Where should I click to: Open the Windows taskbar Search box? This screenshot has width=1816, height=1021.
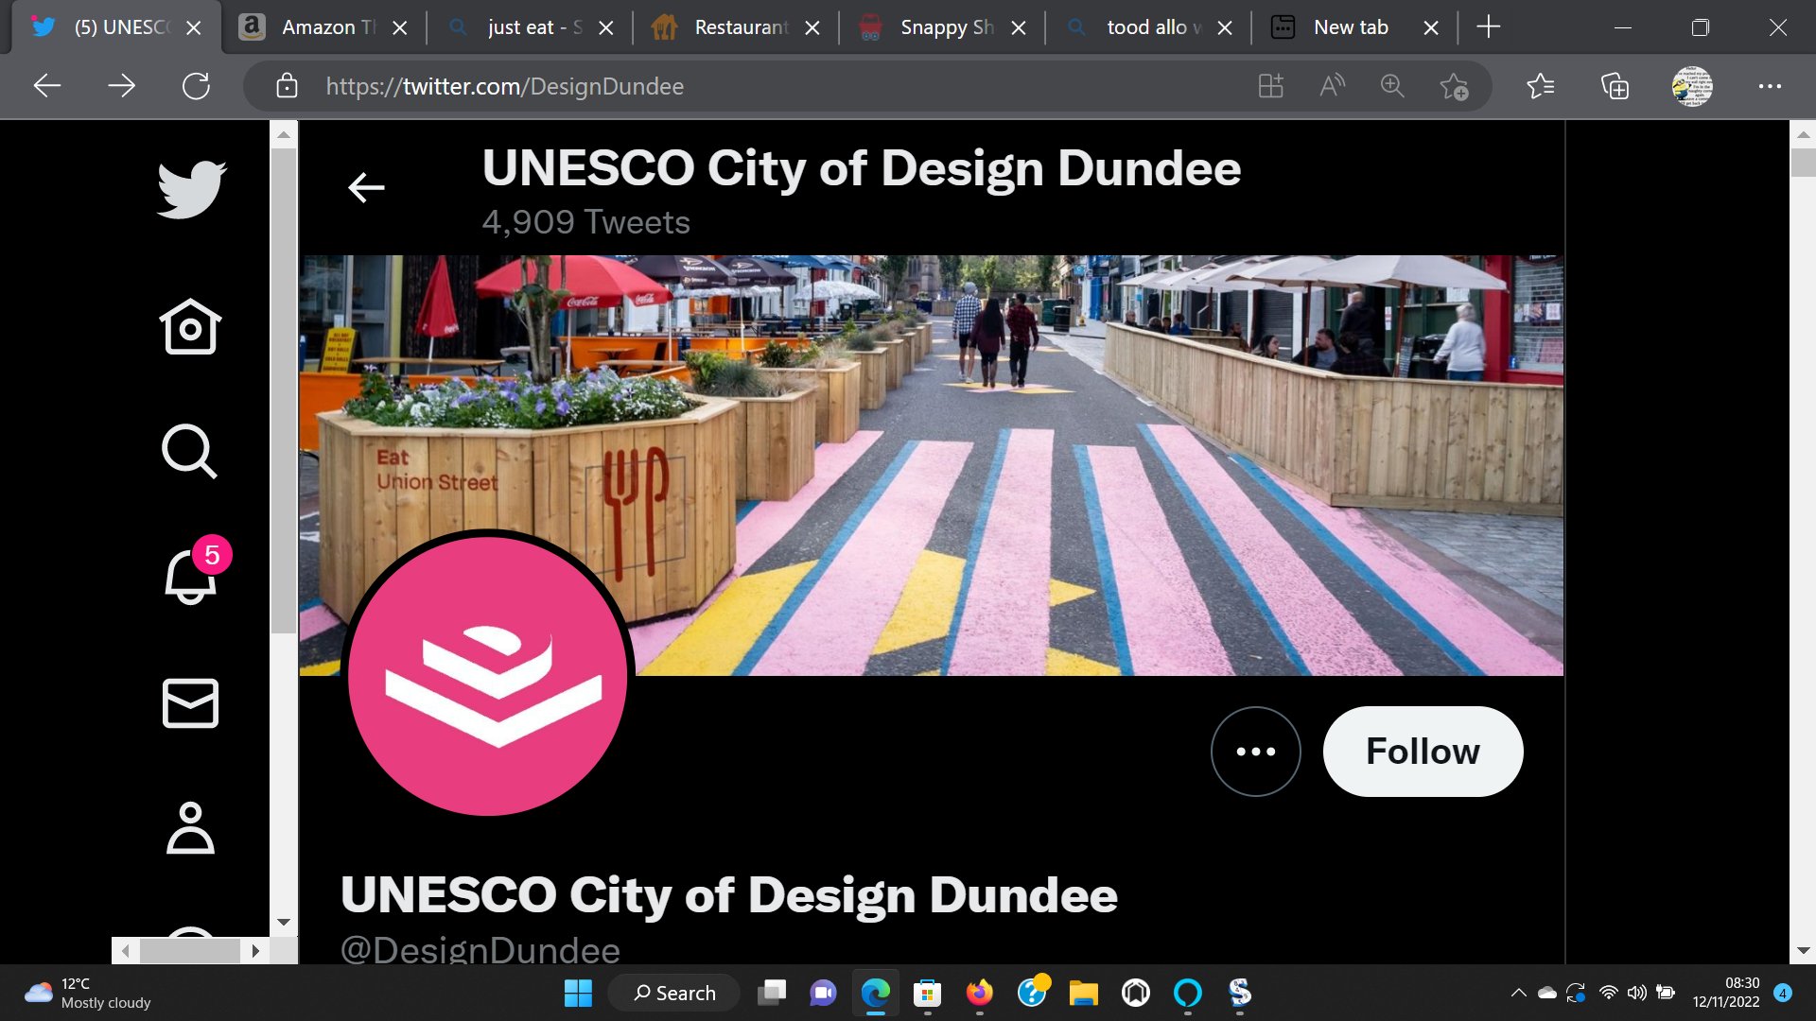pos(674,993)
